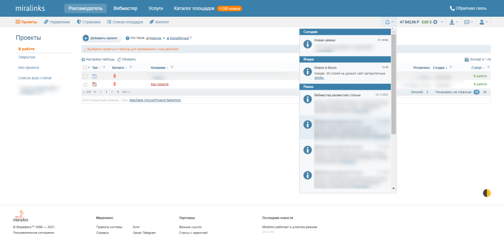The width and height of the screenshot is (504, 236).
Task: Click filter icon for Создан column
Action: point(450,68)
